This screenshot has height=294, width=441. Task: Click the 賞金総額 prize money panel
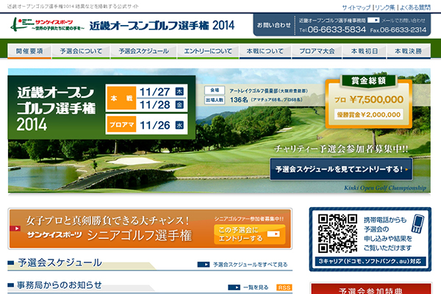369,102
